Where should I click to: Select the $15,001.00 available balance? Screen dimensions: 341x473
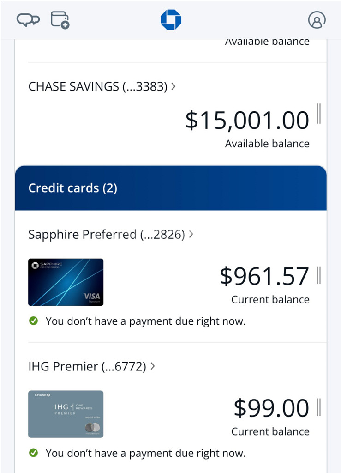click(247, 121)
